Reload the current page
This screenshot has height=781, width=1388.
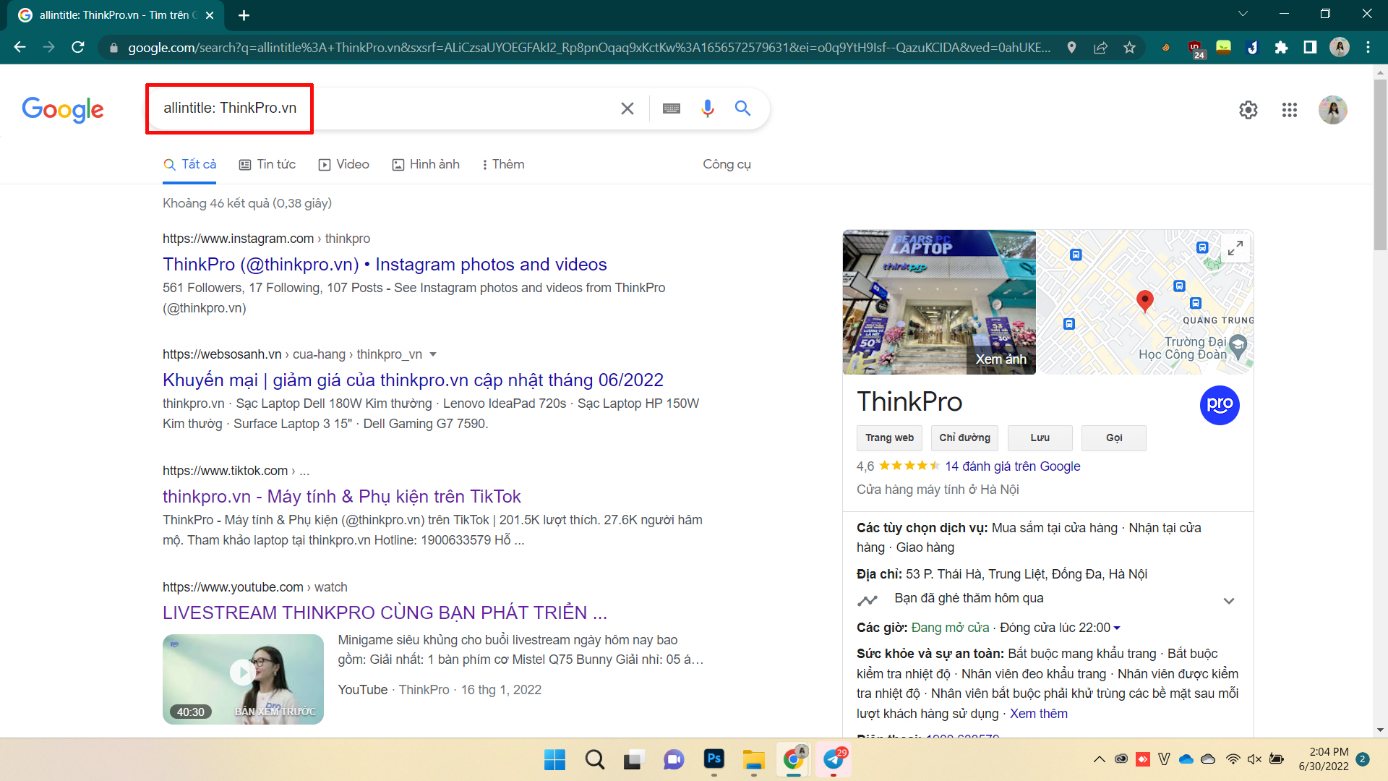pos(78,47)
